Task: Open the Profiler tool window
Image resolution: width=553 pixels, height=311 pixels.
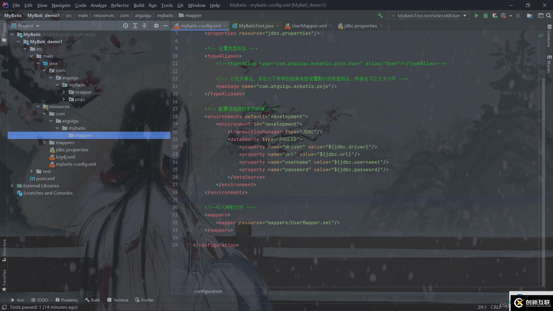Action: (144, 300)
